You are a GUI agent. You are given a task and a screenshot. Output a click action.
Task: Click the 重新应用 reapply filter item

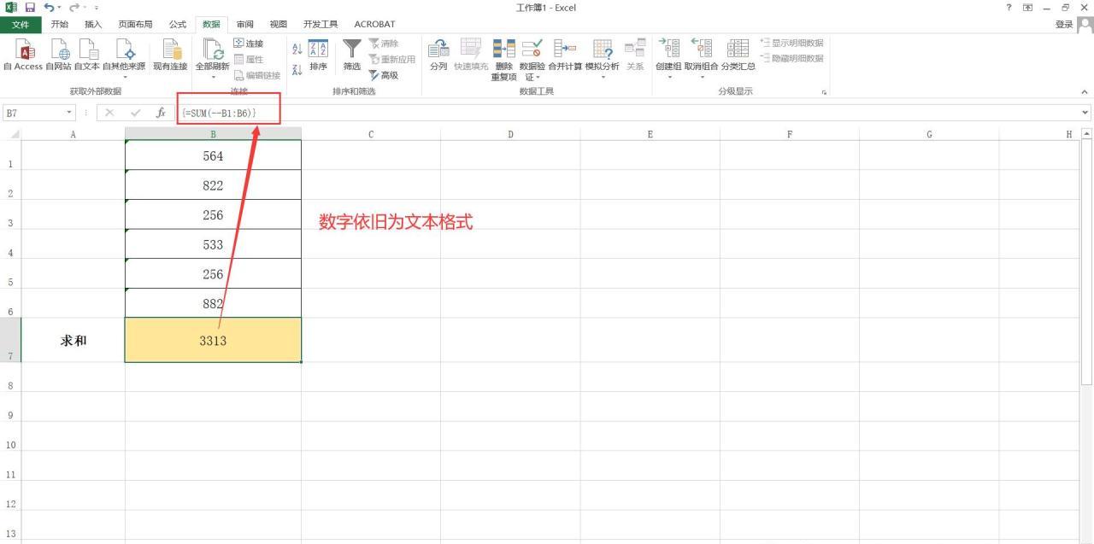[x=392, y=59]
